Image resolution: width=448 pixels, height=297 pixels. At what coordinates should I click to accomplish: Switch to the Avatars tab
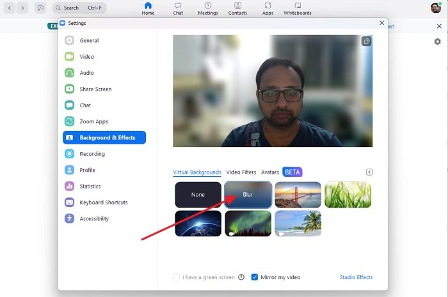(270, 172)
